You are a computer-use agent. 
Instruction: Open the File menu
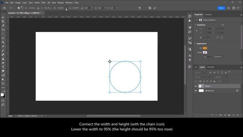pos(7,3)
